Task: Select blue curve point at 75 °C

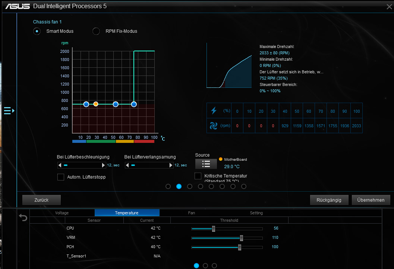Action: tap(134, 104)
